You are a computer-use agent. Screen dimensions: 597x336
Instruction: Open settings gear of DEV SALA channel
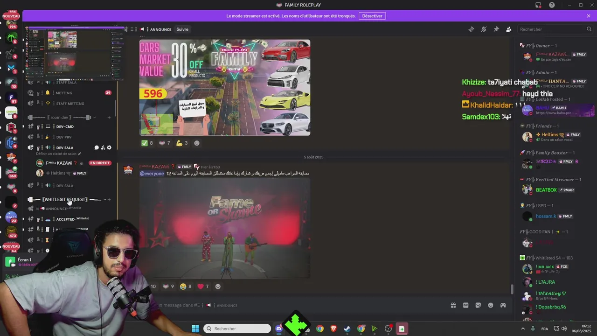pyautogui.click(x=110, y=147)
